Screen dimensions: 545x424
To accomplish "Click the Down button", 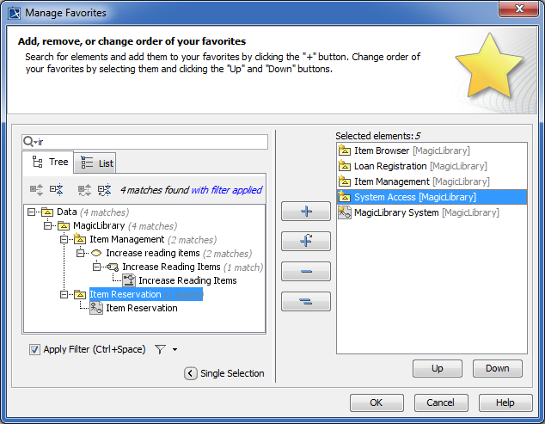I will (498, 368).
